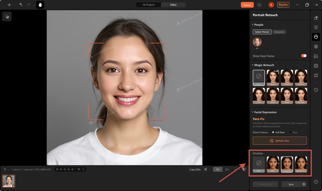322x191 pixels.
Task: Open the folder icon beside Export
Action: 259,5
